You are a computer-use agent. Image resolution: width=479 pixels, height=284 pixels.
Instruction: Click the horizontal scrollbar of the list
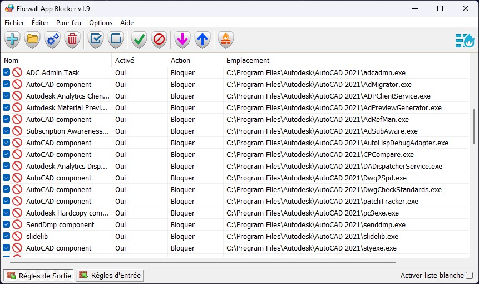pyautogui.click(x=203, y=262)
